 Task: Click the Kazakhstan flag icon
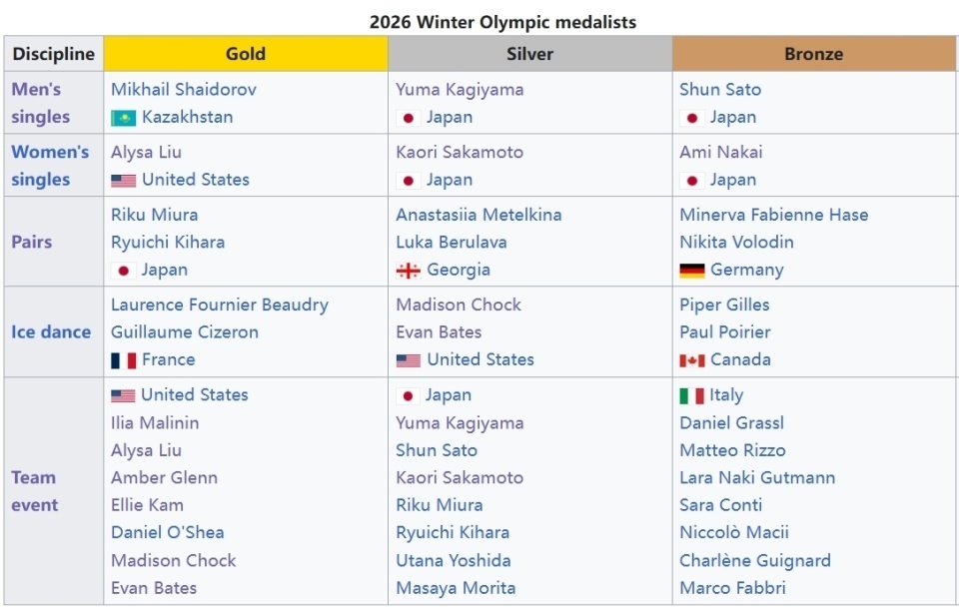tap(123, 118)
